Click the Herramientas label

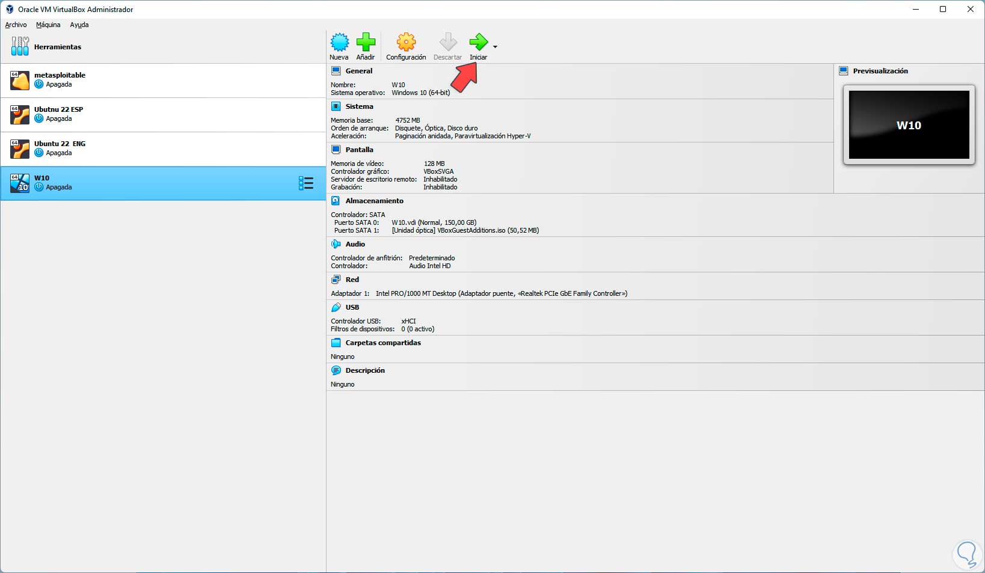[x=58, y=47]
